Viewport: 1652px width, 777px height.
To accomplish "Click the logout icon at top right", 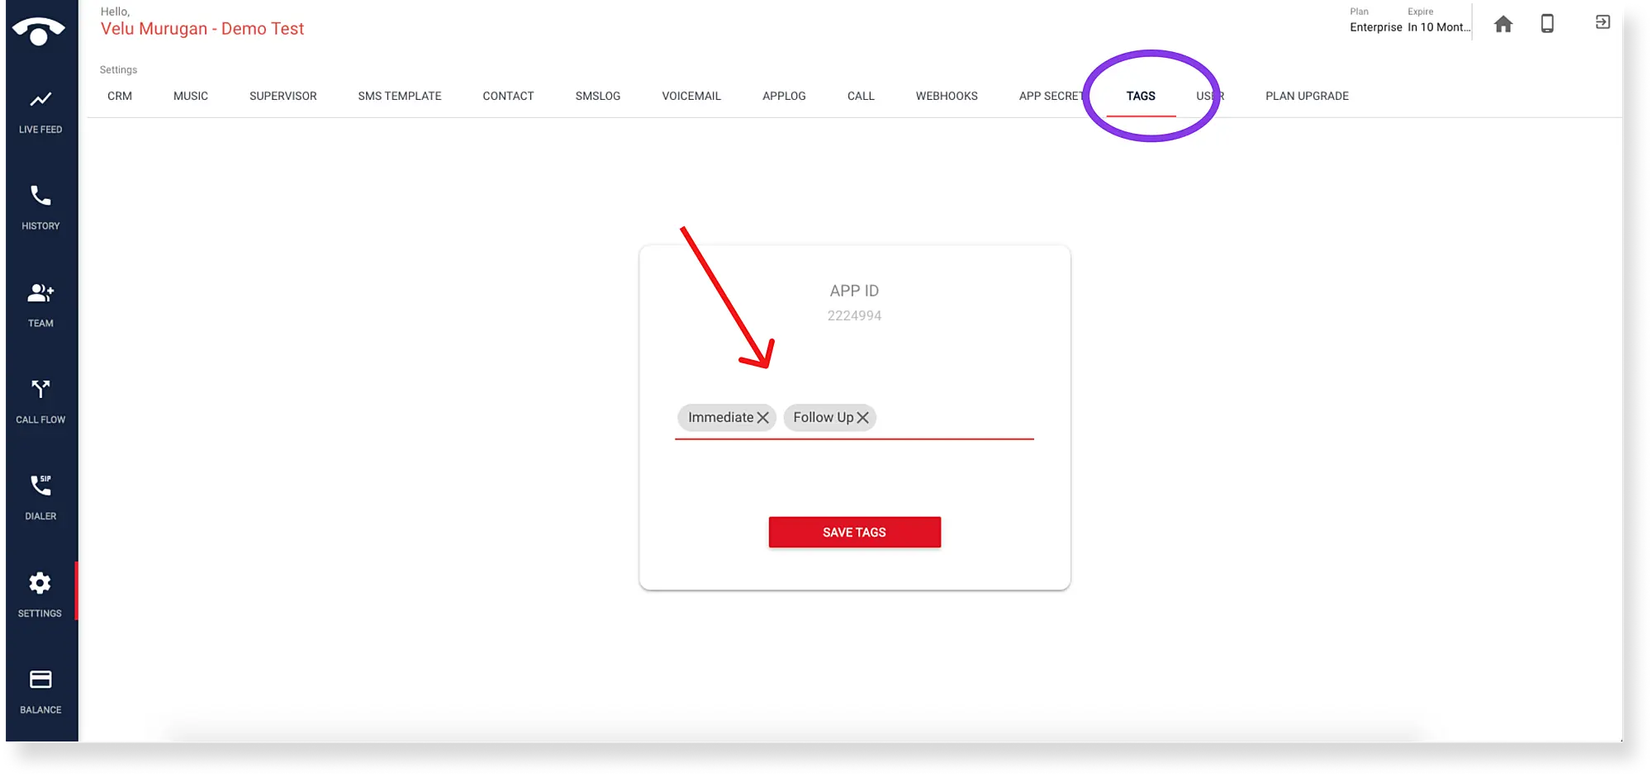I will pyautogui.click(x=1601, y=22).
